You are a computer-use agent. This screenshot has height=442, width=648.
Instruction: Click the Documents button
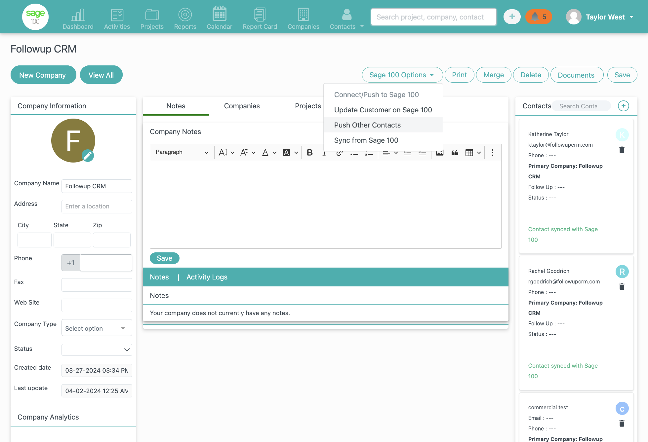pyautogui.click(x=577, y=75)
